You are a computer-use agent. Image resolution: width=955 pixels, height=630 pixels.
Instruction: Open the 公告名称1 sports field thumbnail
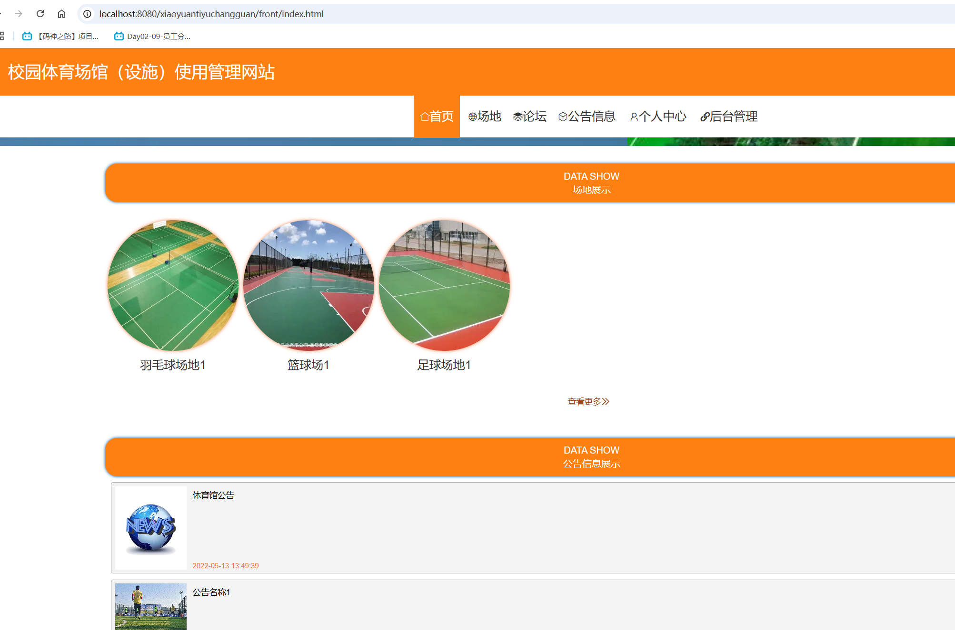pyautogui.click(x=151, y=607)
